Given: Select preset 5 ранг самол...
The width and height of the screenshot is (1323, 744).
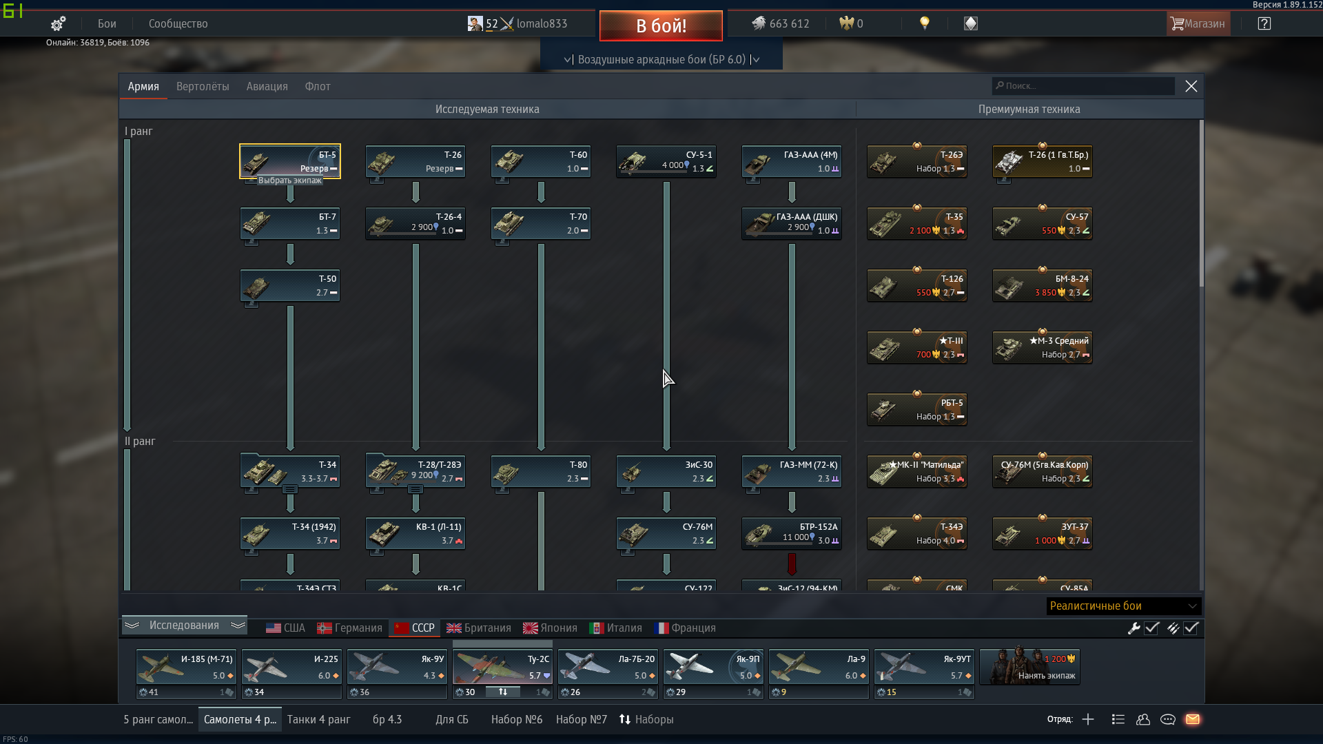Looking at the screenshot, I should point(158,719).
